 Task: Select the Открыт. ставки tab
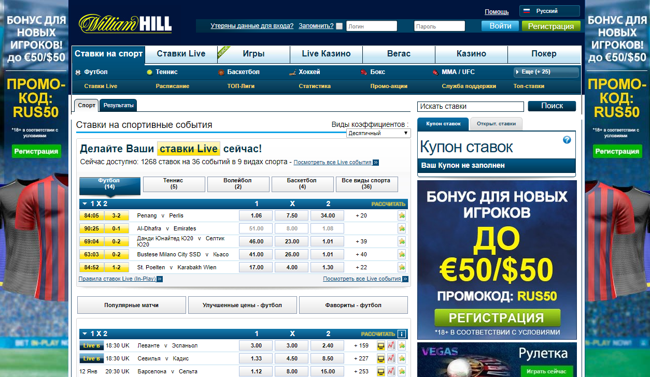click(x=496, y=124)
